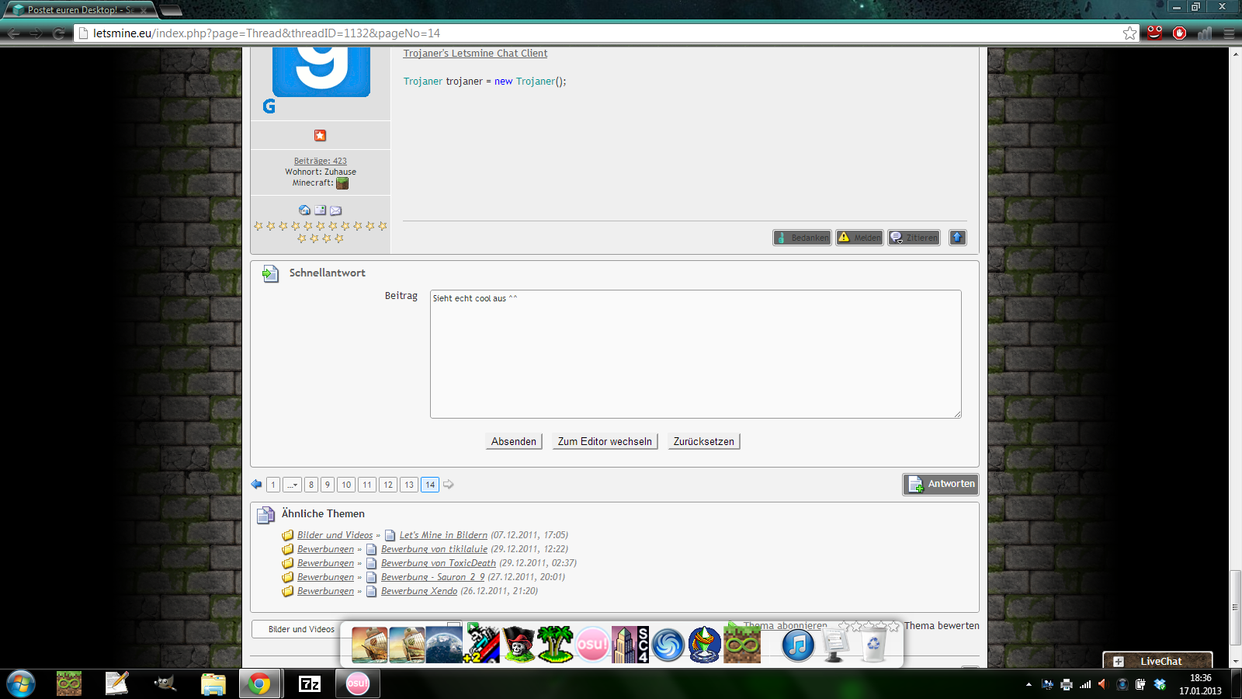
Task: Switch to the Postet euren Desktop tab
Action: click(x=79, y=10)
